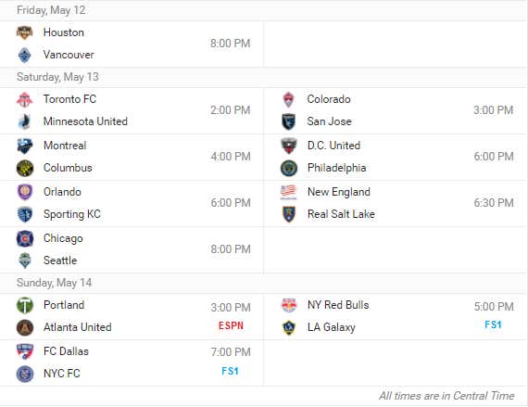Viewport: 528px width, 407px height.
Task: Click FS1 label under NY Red Bulls match
Action: coord(494,324)
